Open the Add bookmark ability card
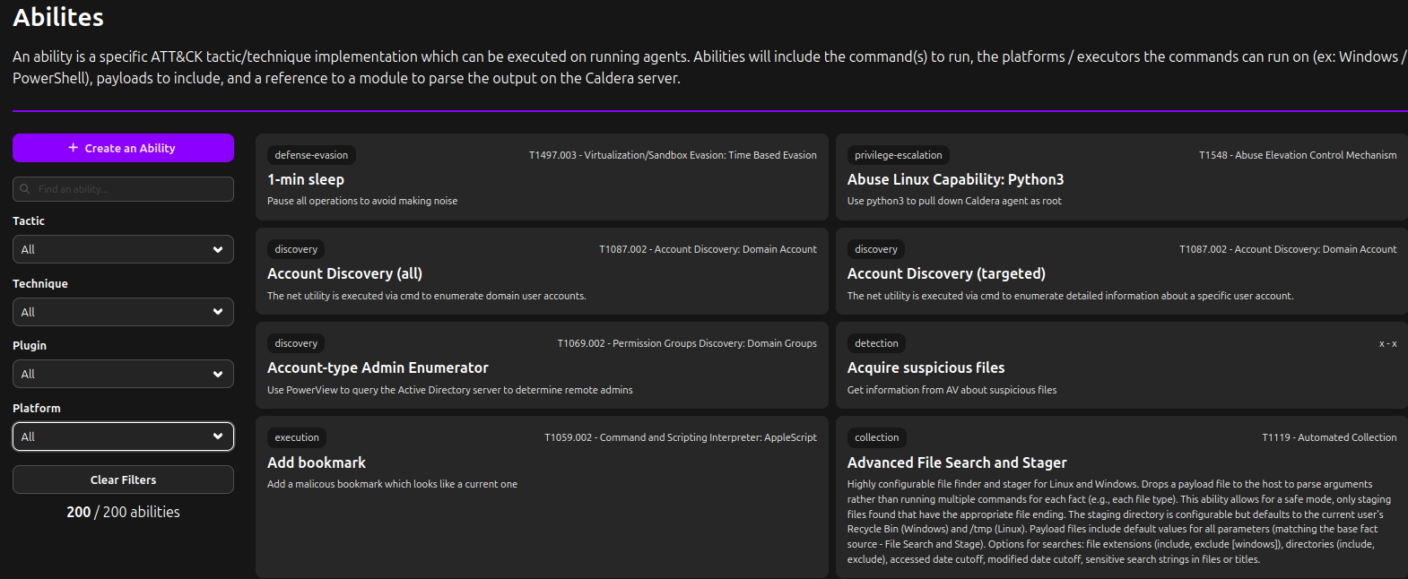The image size is (1408, 579). (x=541, y=462)
